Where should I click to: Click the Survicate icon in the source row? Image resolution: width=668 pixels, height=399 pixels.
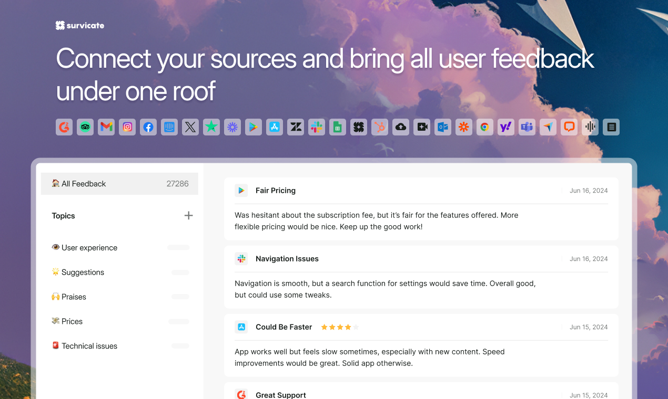coord(359,127)
